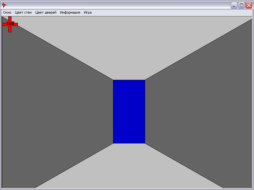This screenshot has width=254, height=190.
Task: Click the red heartbeat application icon in title bar
Action: (x=4, y=5)
